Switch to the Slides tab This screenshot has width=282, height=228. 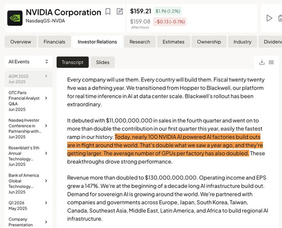(x=103, y=62)
